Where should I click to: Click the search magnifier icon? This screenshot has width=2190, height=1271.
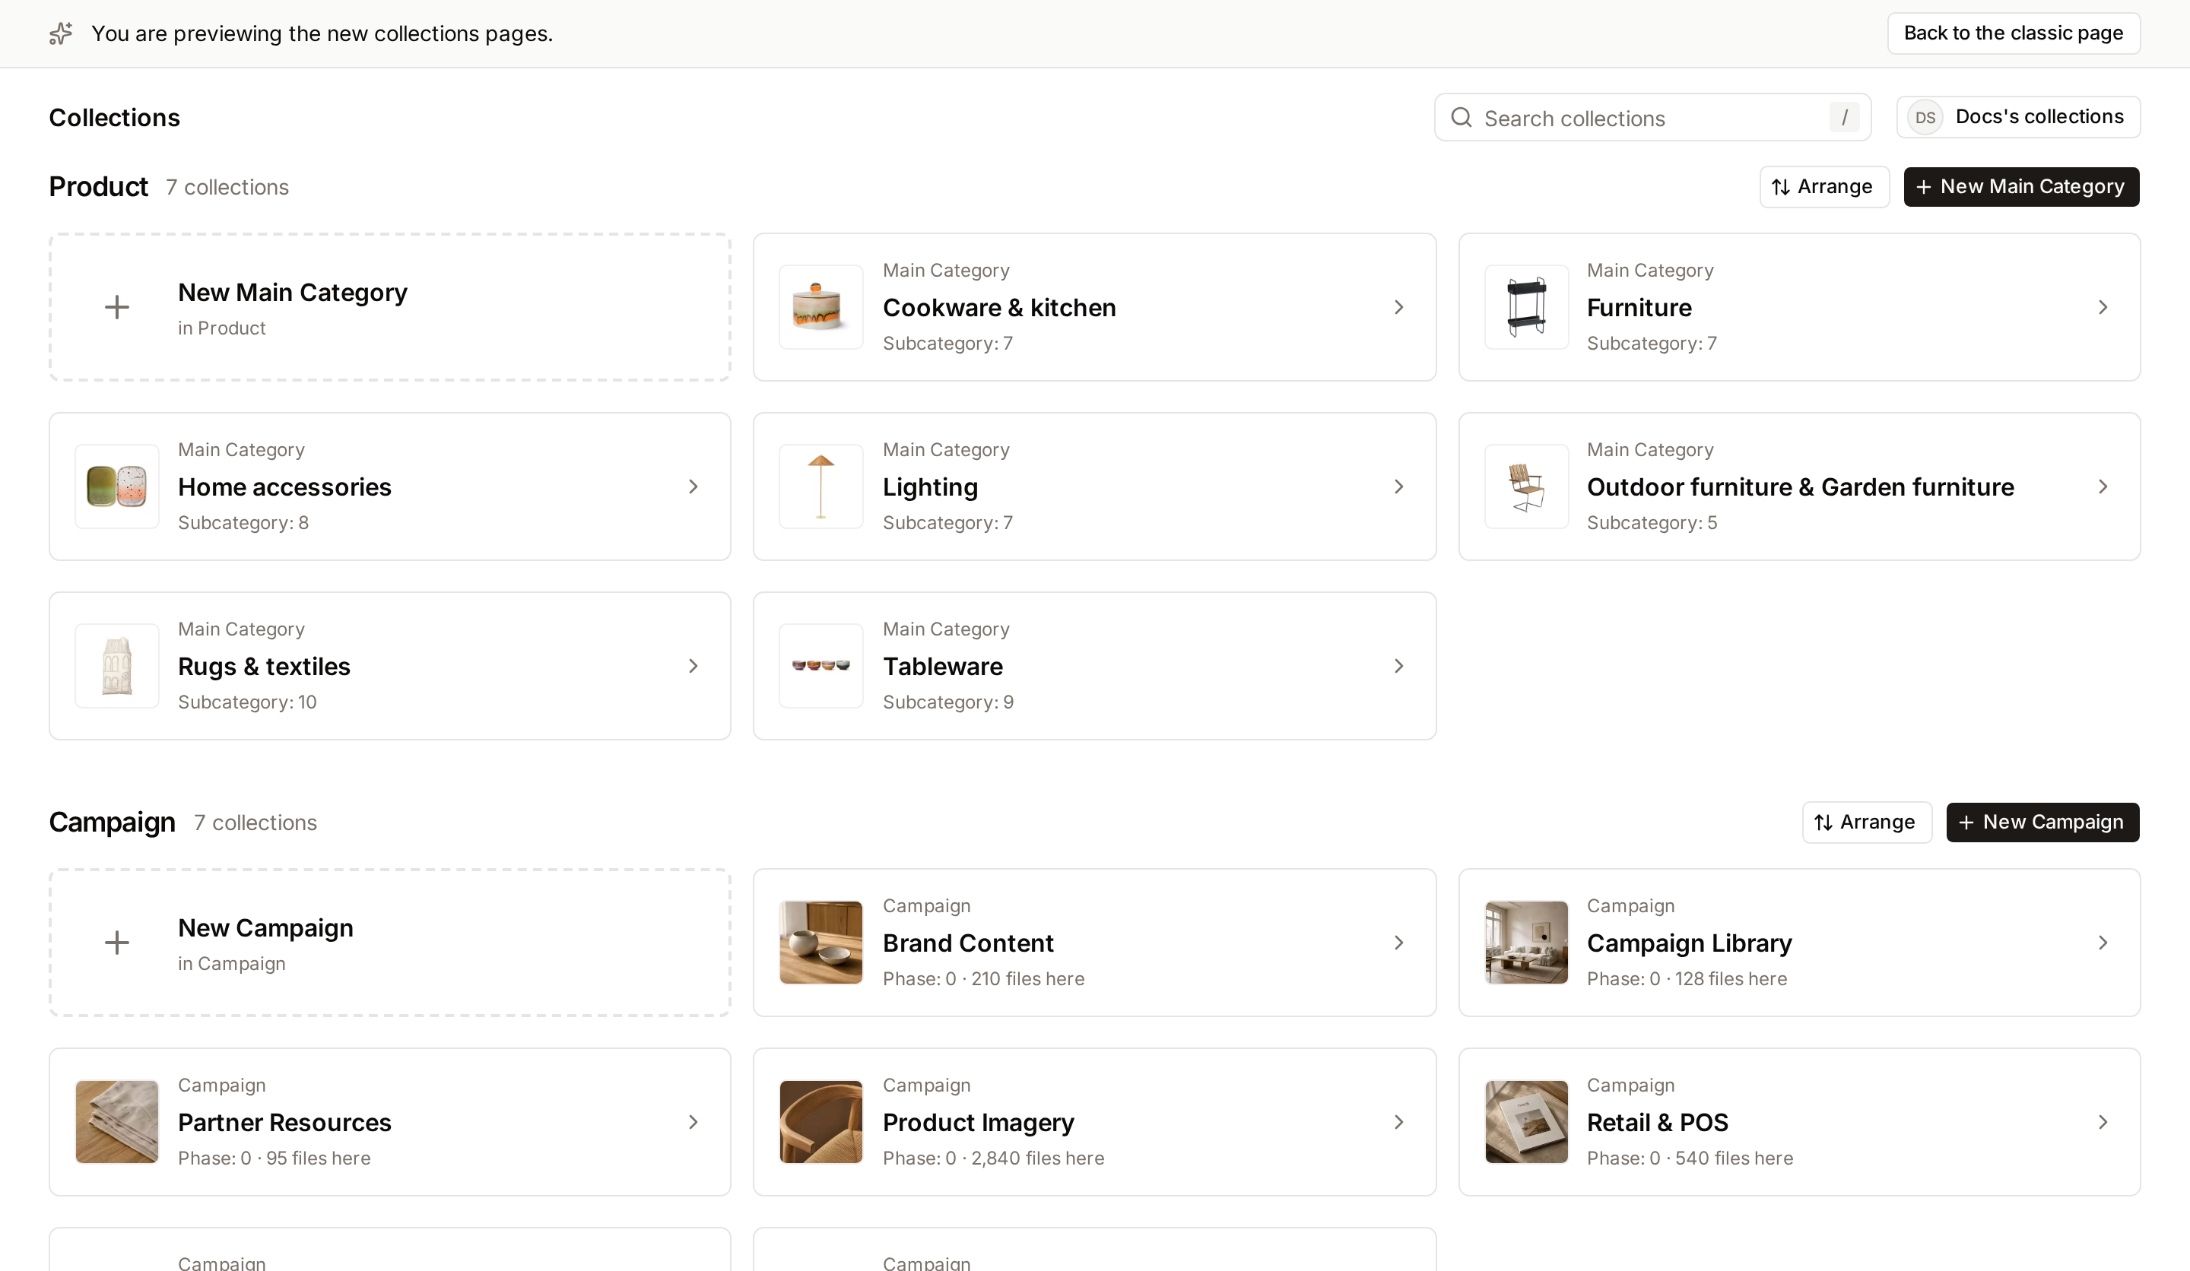[1462, 117]
